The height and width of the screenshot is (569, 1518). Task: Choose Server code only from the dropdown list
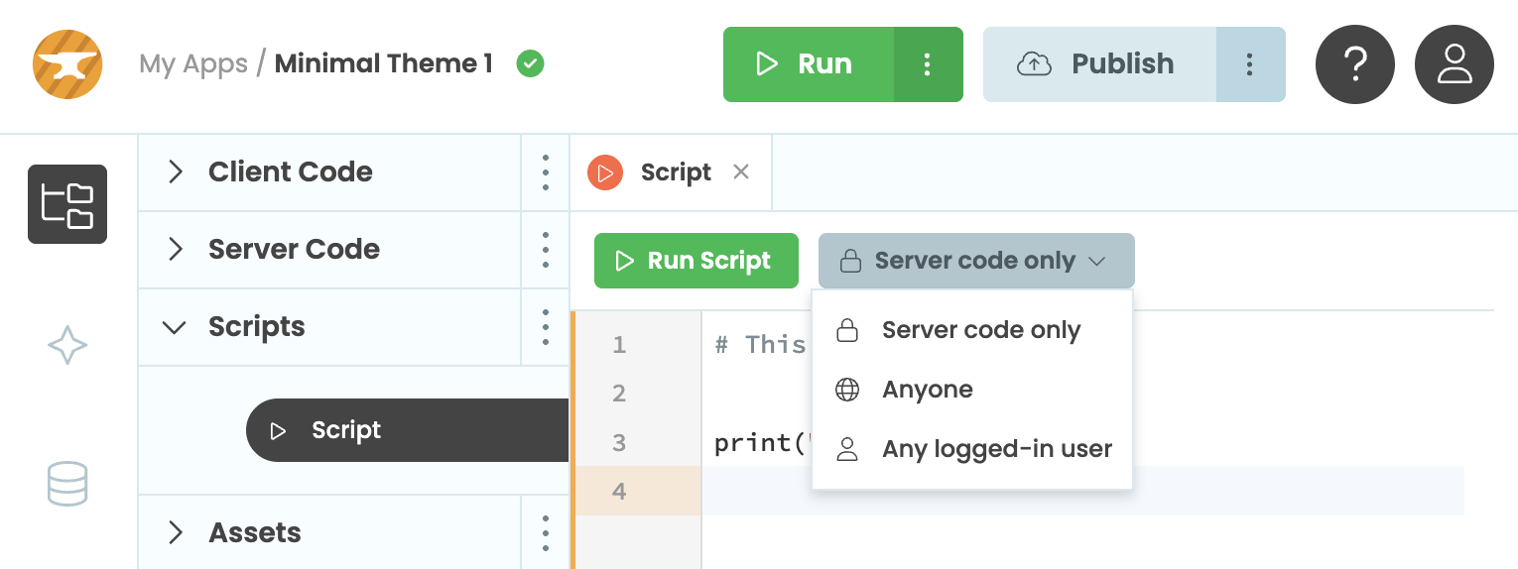click(x=972, y=330)
